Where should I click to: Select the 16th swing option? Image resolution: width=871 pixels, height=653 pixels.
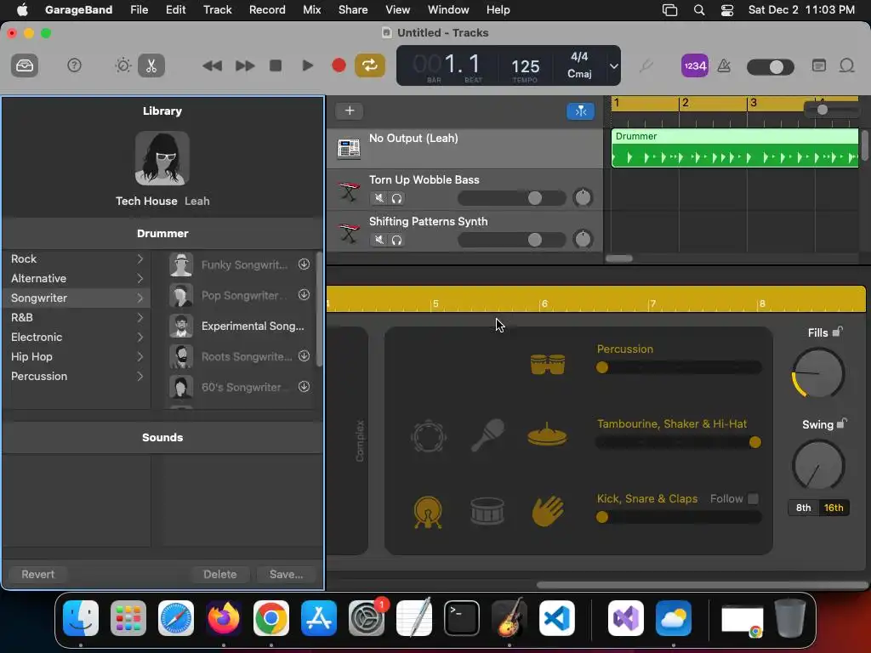(834, 508)
